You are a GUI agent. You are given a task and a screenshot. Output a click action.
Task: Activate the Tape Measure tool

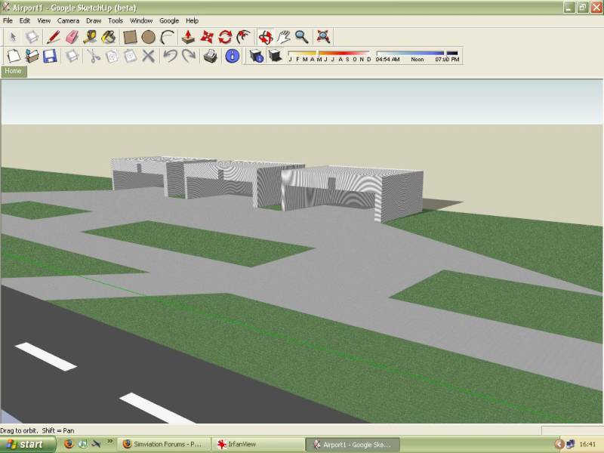[x=91, y=36]
